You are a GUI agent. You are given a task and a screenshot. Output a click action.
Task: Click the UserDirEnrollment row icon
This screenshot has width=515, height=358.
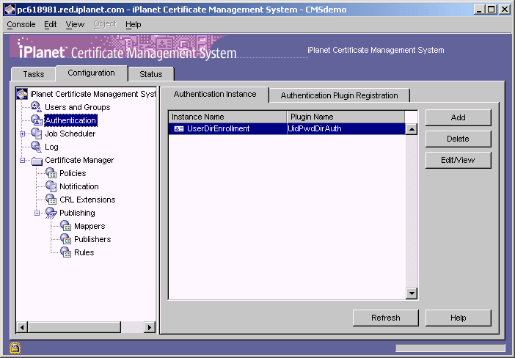click(179, 129)
